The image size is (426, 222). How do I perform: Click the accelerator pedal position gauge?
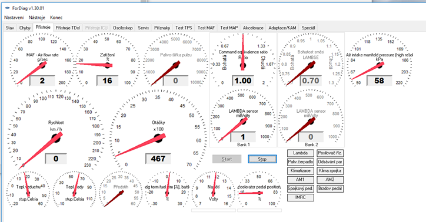(259, 189)
